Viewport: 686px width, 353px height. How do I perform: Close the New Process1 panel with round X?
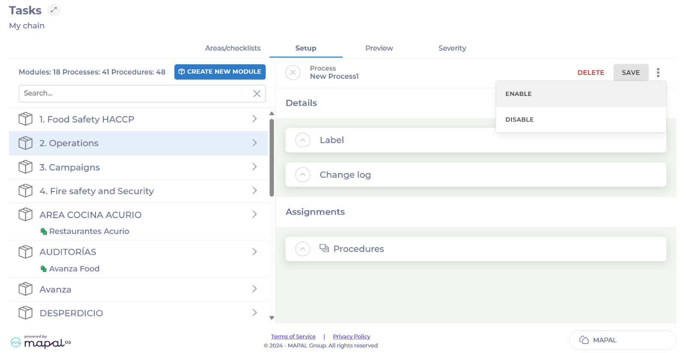coord(293,72)
